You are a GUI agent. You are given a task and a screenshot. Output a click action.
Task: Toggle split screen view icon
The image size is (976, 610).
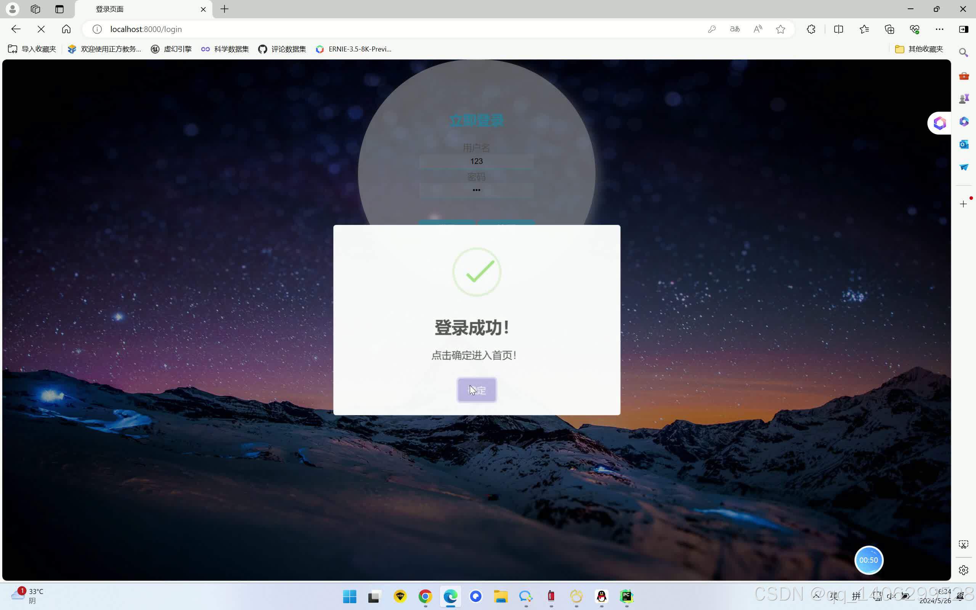838,29
